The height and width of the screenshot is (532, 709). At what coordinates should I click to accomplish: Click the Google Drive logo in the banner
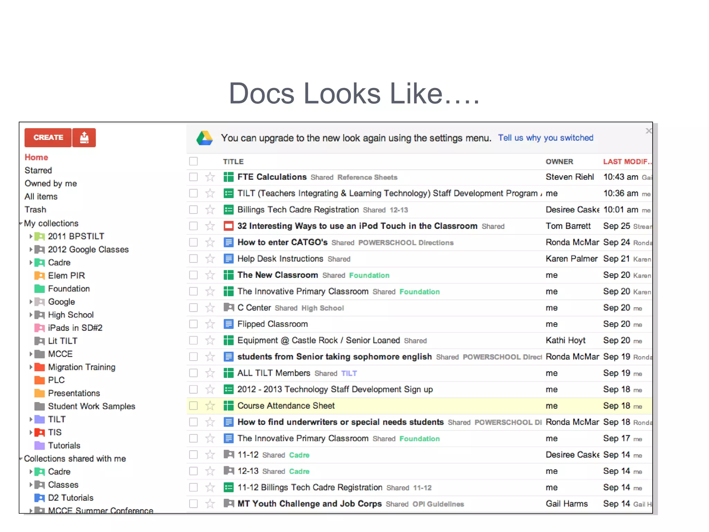204,138
